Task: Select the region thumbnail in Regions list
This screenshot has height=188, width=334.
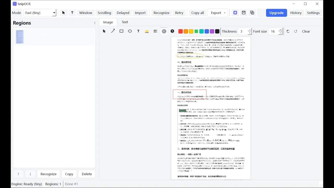Action: 20,37
